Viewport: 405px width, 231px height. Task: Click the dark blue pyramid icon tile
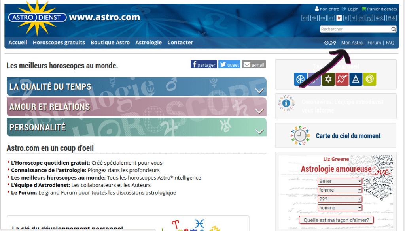pos(356,79)
